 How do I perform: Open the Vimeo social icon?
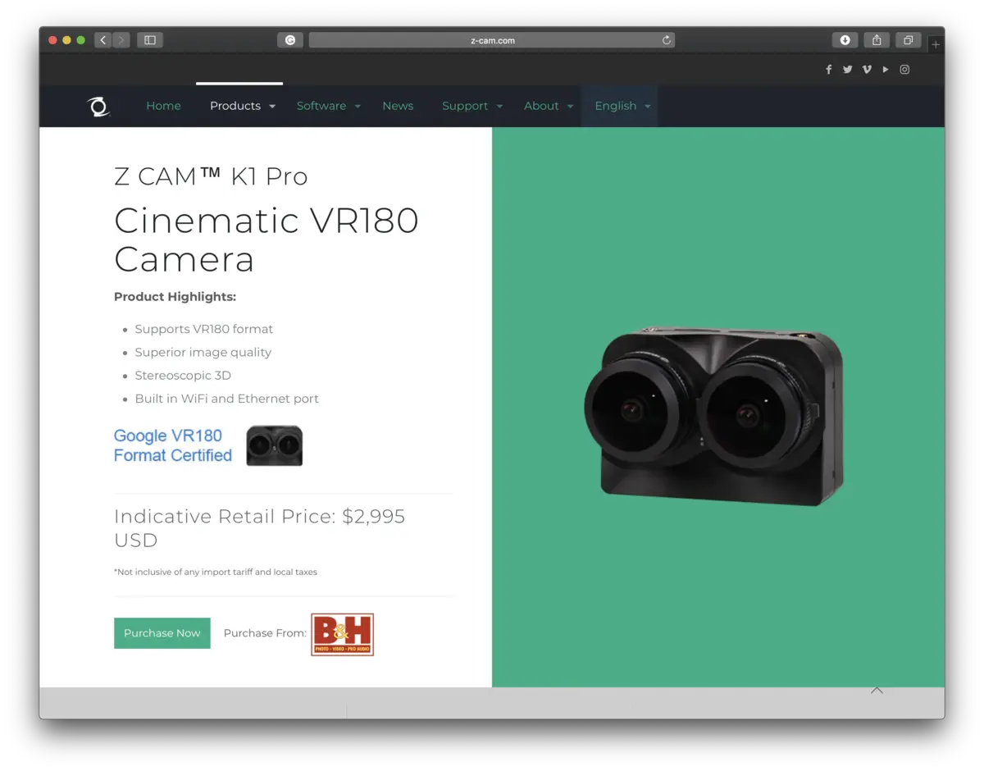(x=867, y=70)
